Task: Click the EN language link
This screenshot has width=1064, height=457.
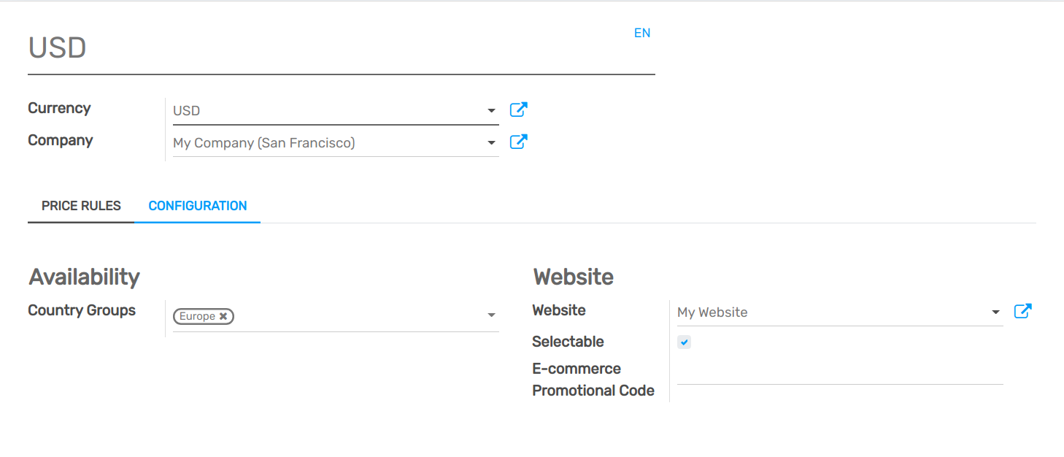Action: click(x=642, y=33)
